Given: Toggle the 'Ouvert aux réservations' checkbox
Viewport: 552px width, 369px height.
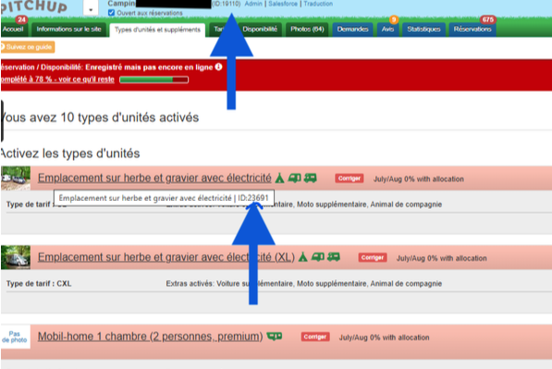Looking at the screenshot, I should click(x=111, y=13).
